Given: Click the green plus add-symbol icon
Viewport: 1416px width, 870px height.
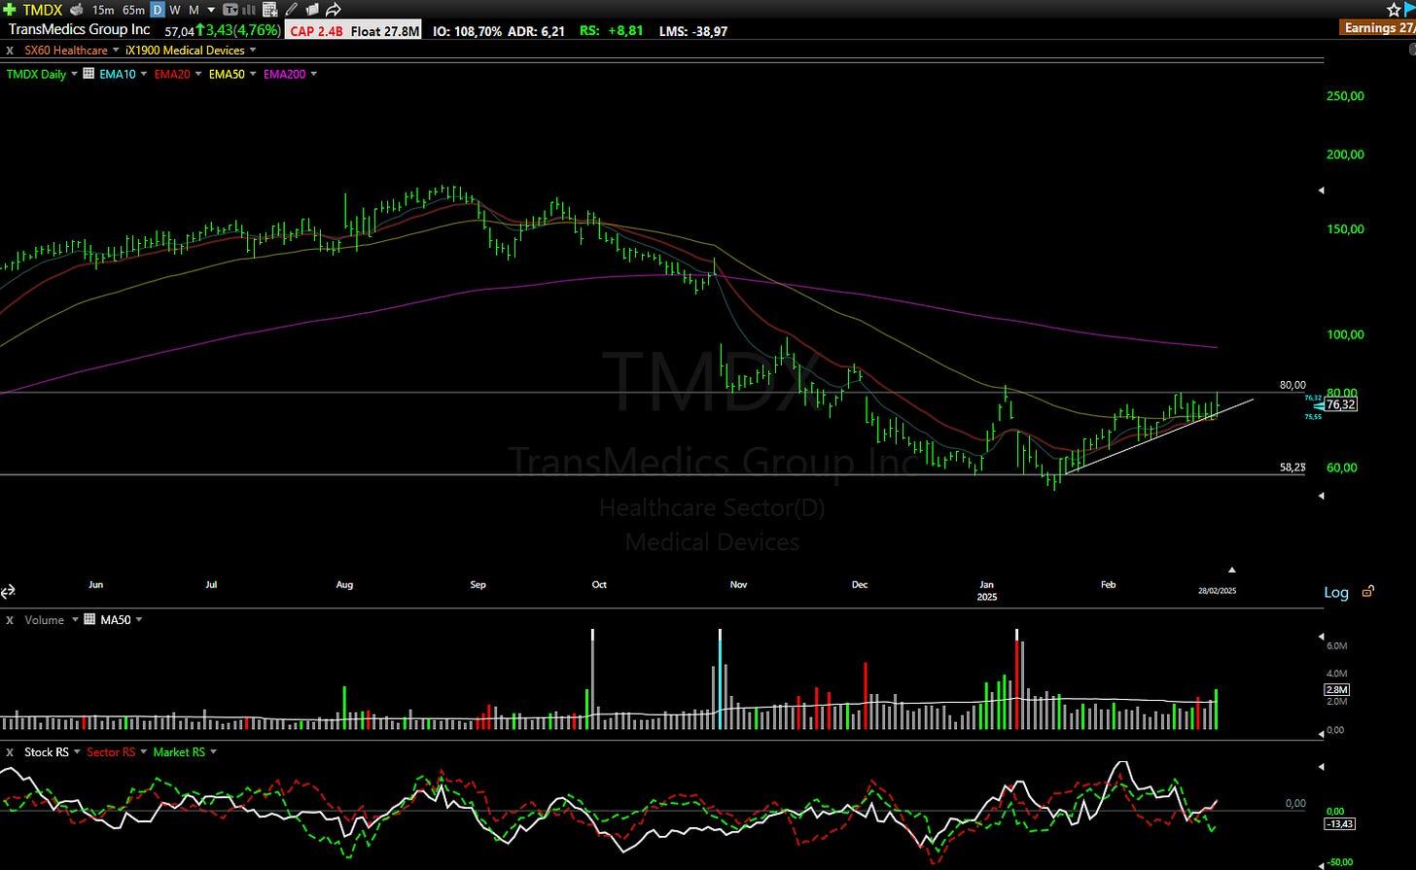Looking at the screenshot, I should [10, 10].
